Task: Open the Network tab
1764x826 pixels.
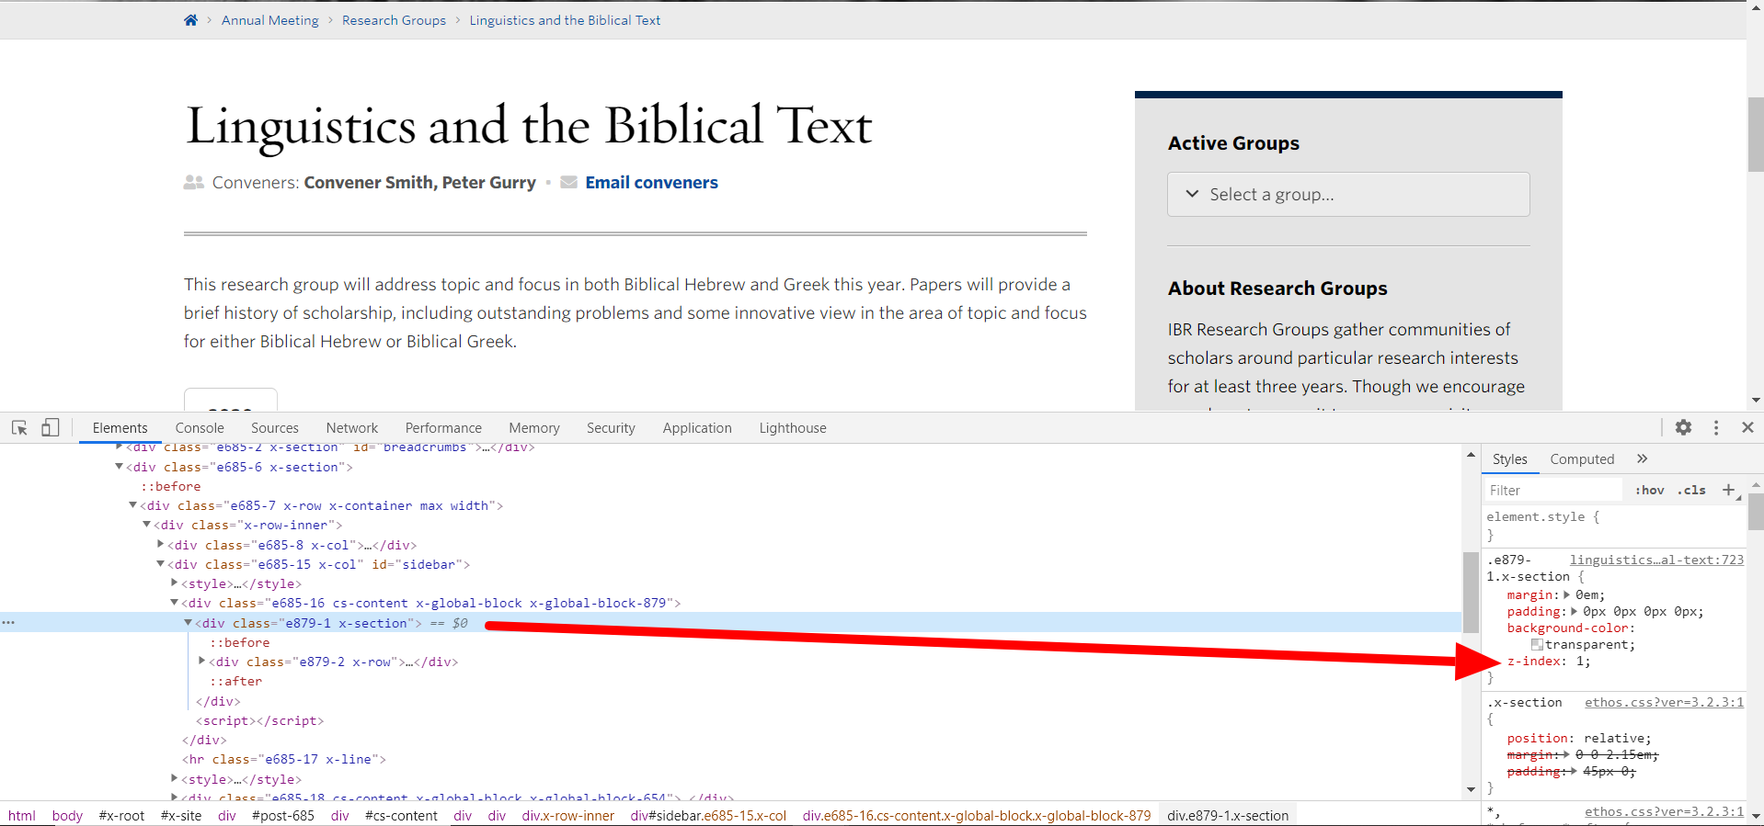Action: pos(352,428)
